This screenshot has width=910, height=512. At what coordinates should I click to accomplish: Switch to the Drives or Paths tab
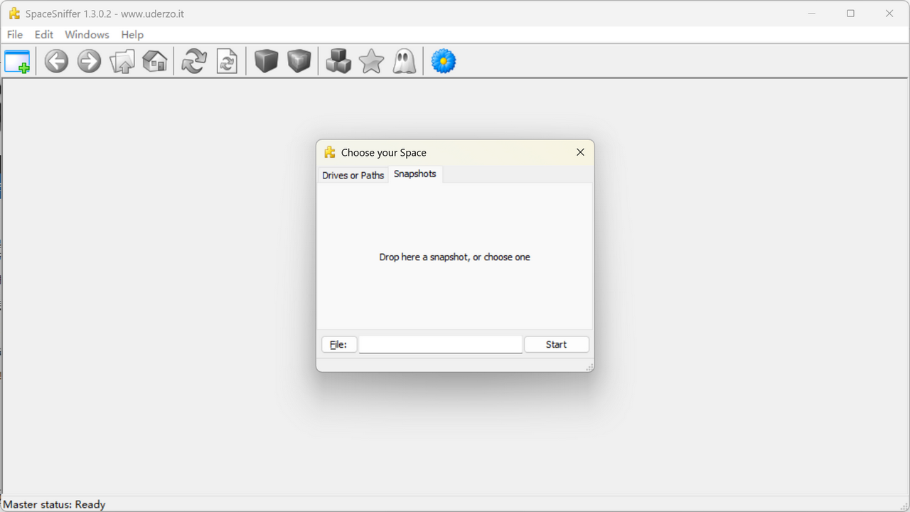pyautogui.click(x=353, y=175)
